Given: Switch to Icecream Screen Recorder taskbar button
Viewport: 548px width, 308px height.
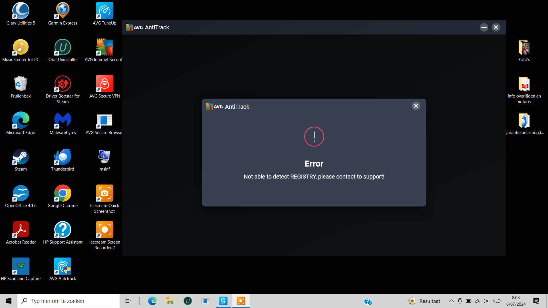Looking at the screenshot, I should pos(241,301).
